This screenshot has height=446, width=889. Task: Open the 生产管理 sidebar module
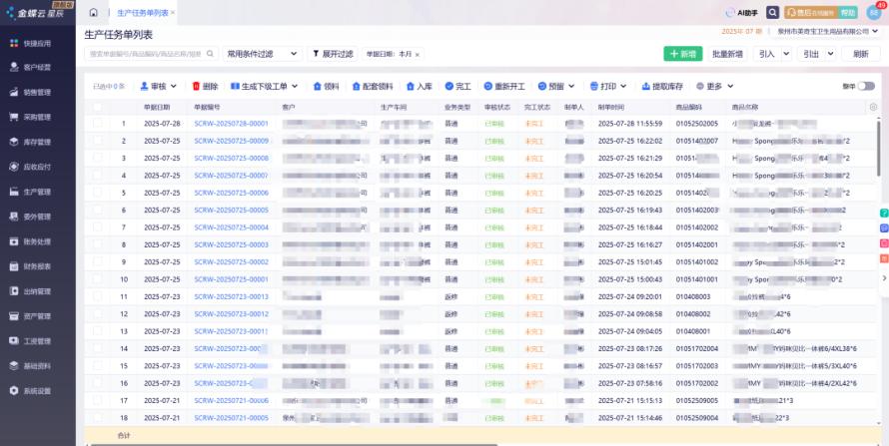click(x=37, y=192)
